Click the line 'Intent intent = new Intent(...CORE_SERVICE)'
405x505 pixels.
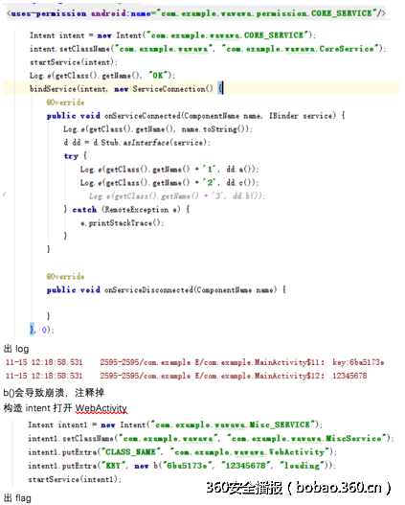coord(173,35)
